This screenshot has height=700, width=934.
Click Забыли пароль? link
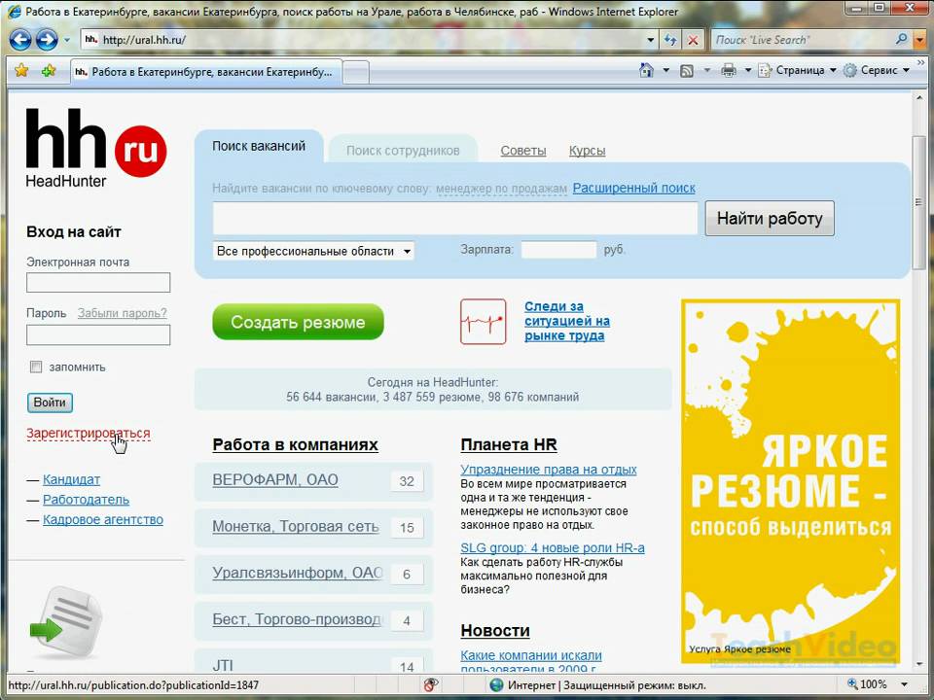tap(123, 313)
